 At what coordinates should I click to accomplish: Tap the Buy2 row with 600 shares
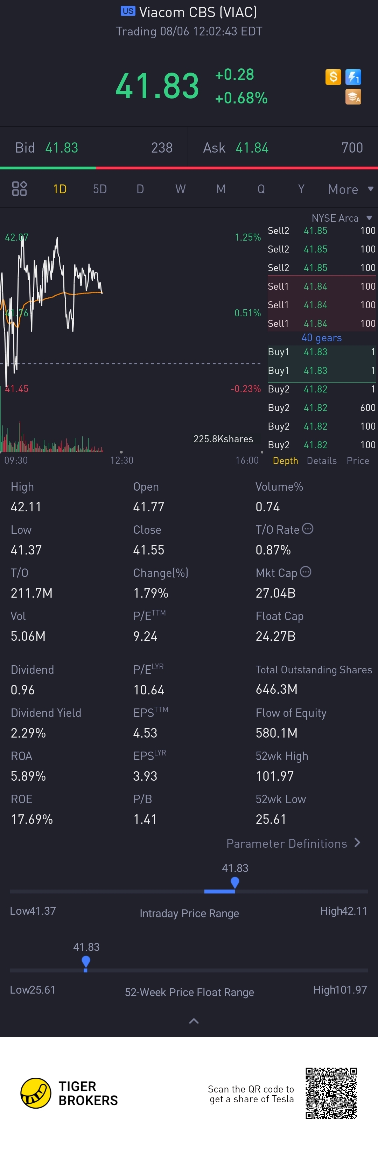coord(321,408)
